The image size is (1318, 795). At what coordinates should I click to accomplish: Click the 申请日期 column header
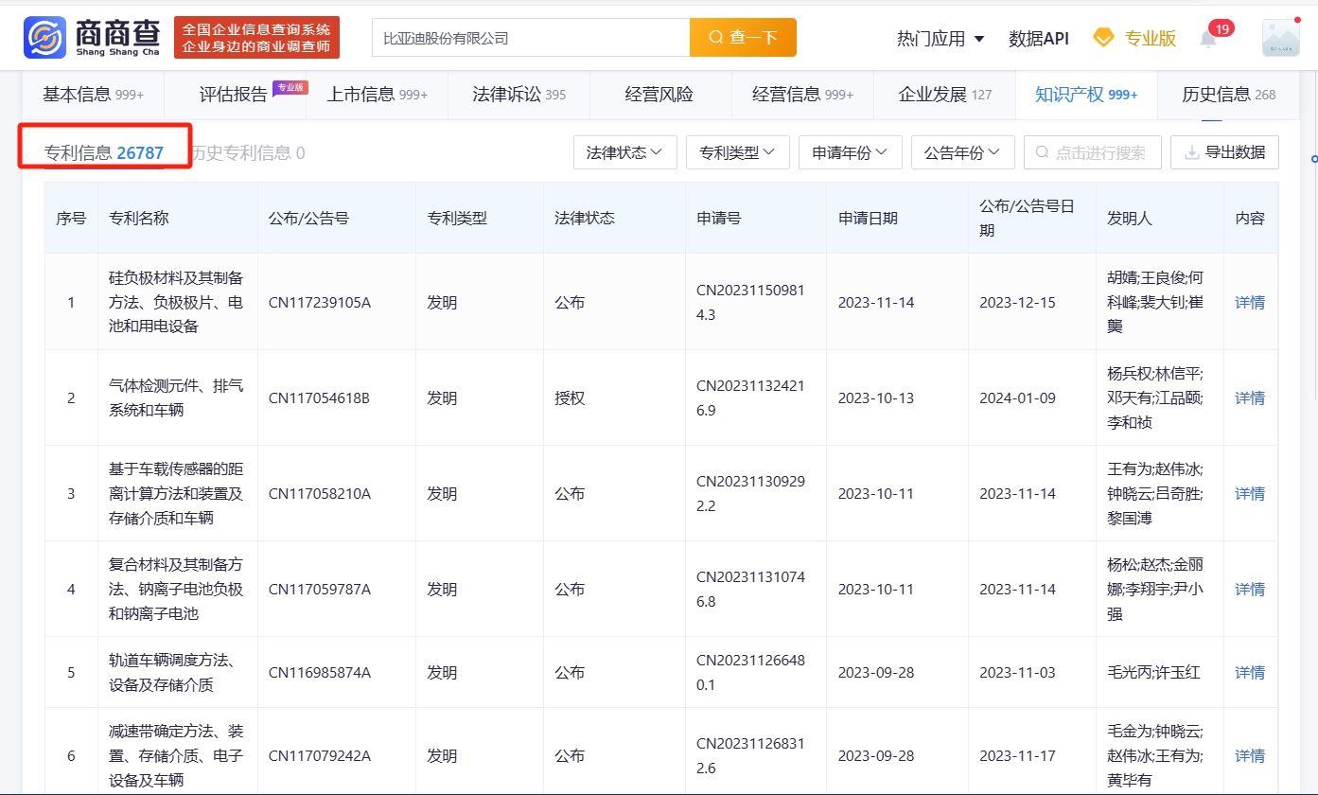pos(868,218)
